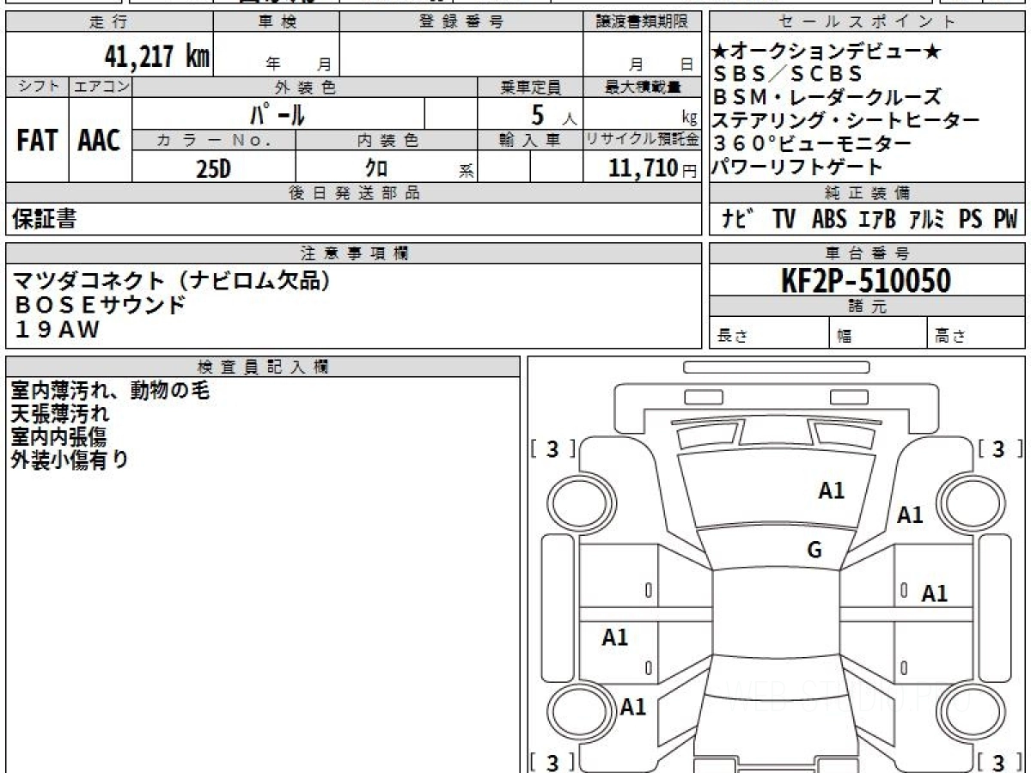Click the 諸元 heading
This screenshot has width=1031, height=773.
[x=867, y=307]
